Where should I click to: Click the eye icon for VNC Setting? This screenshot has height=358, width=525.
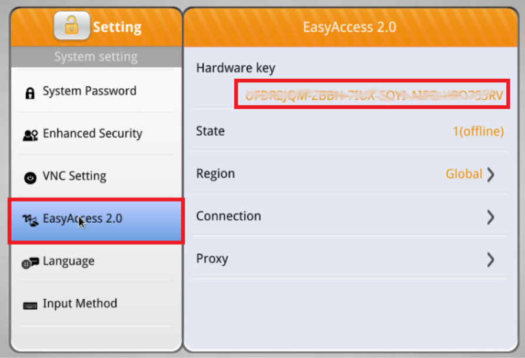(30, 178)
